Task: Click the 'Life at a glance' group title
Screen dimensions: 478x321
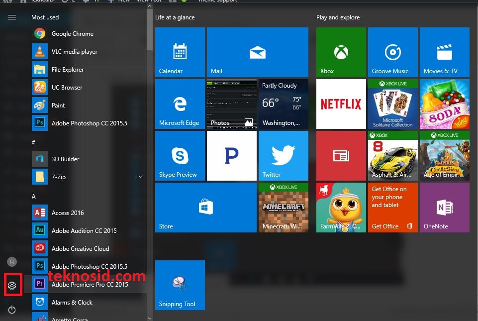Action: [x=175, y=17]
